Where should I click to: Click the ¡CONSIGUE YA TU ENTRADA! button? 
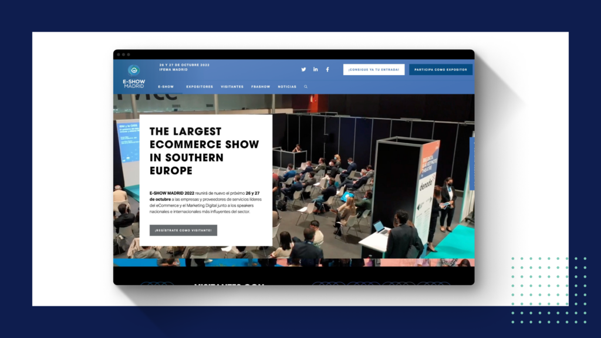374,69
